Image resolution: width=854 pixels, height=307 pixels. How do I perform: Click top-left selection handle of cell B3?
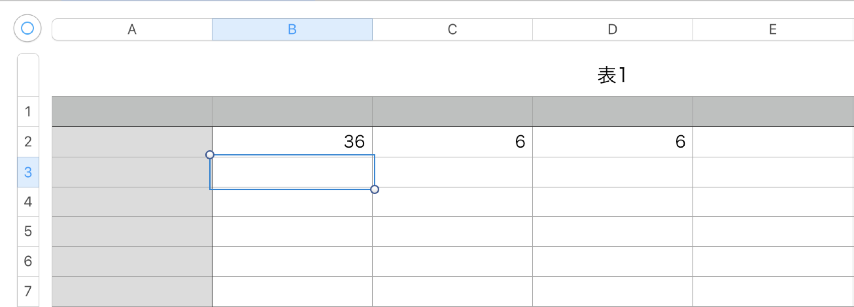(210, 155)
